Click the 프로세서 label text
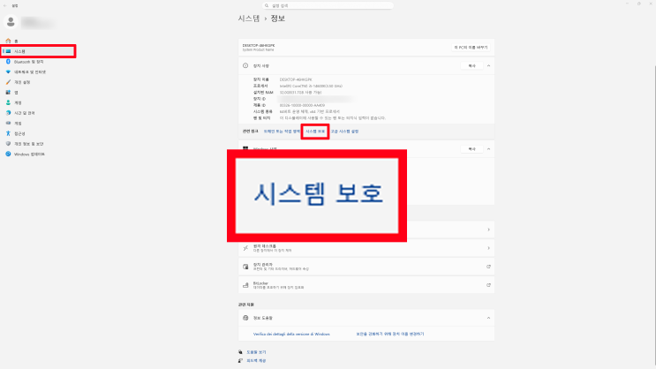 (260, 86)
